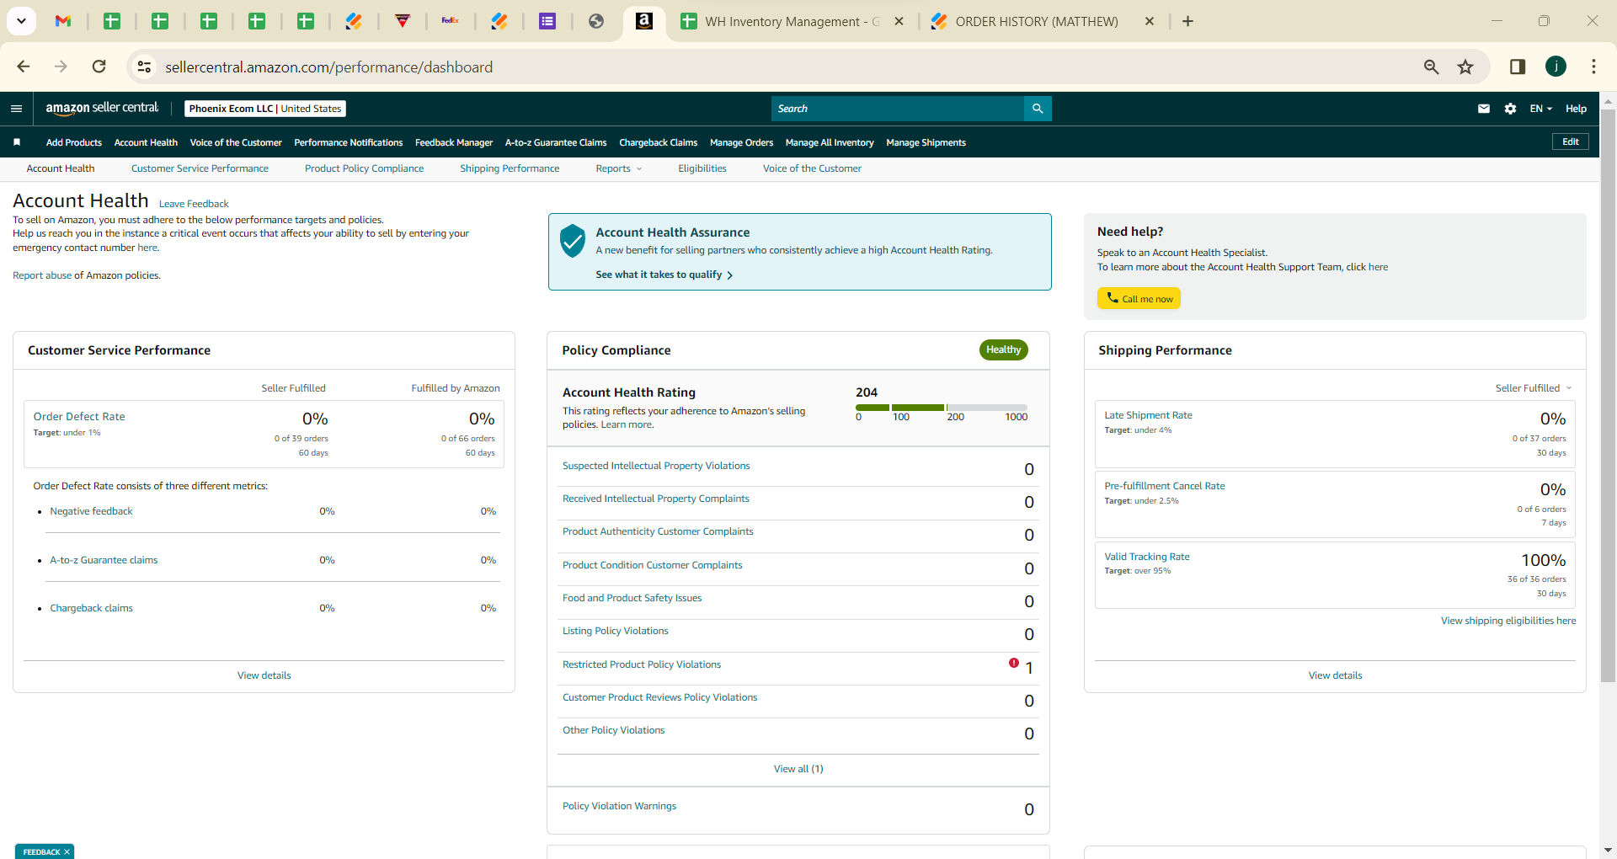The height and width of the screenshot is (859, 1617).
Task: Click the Account Health Rating progress bar
Action: point(942,408)
